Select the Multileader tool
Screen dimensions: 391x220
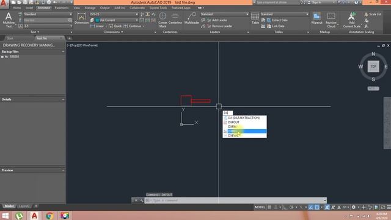coord(192,18)
